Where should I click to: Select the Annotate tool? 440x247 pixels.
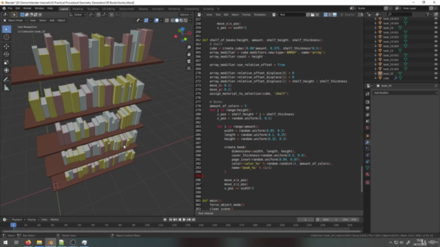coord(6,80)
